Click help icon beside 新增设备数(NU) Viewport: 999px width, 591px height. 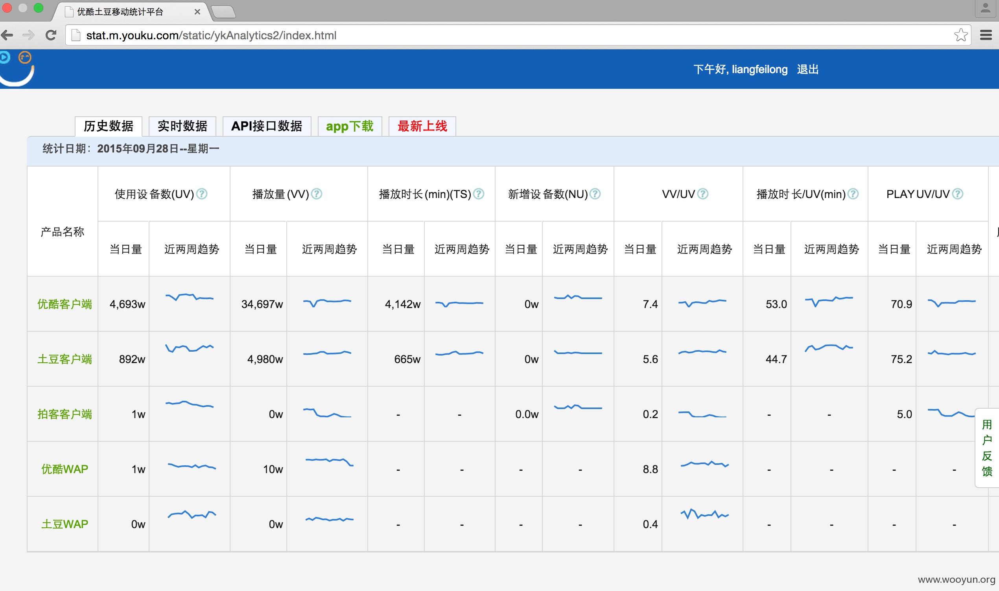click(x=595, y=194)
